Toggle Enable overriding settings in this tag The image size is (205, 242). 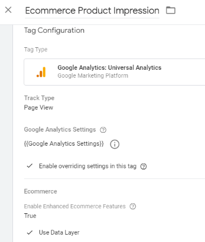click(x=88, y=166)
